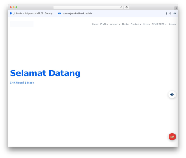Screen dimensions: 186x158
Task: Click the SMK Negeri 1 Blado subtitle
Action: 22,83
